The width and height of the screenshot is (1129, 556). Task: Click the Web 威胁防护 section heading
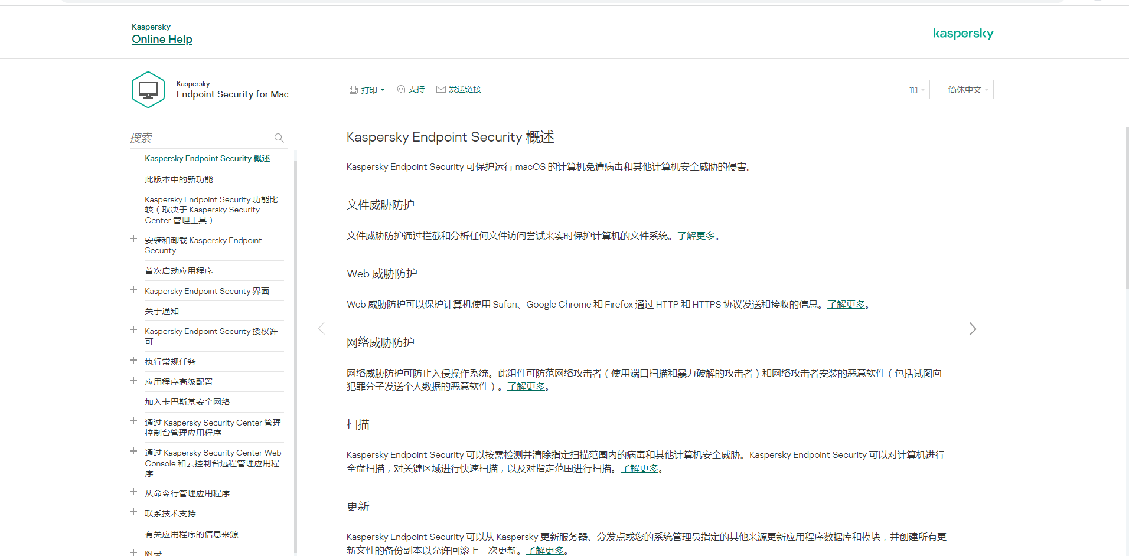pyautogui.click(x=382, y=274)
